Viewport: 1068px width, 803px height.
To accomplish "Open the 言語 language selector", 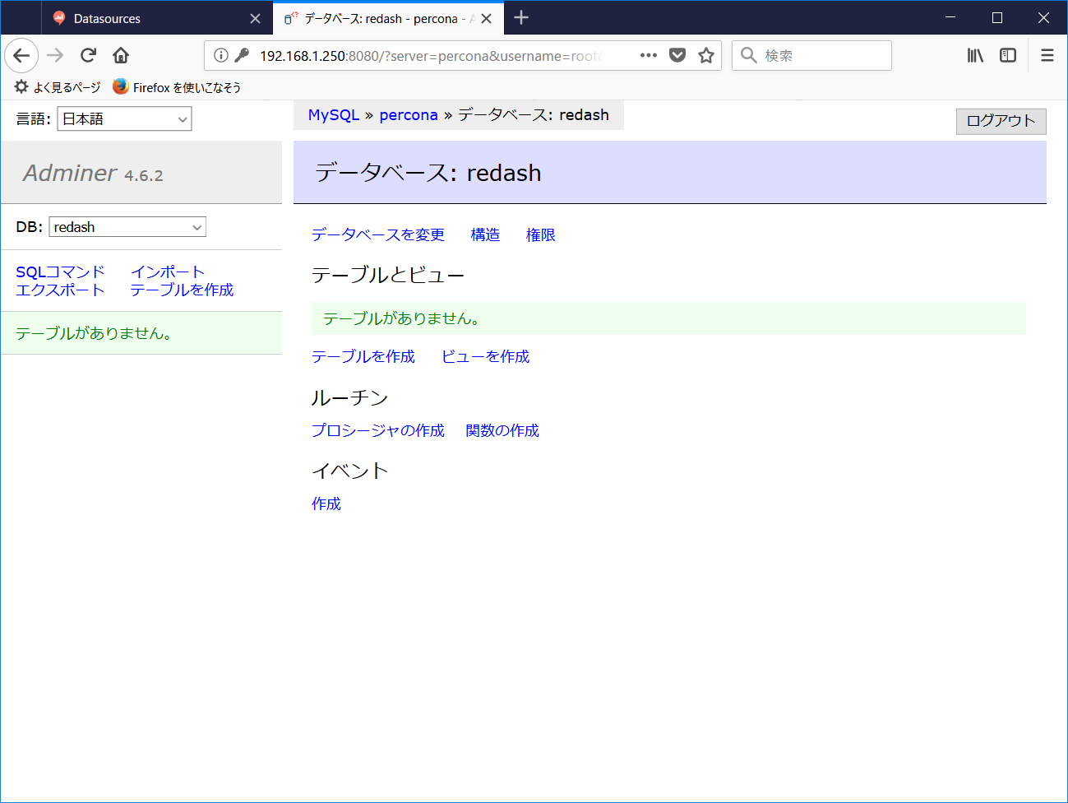I will tap(123, 118).
